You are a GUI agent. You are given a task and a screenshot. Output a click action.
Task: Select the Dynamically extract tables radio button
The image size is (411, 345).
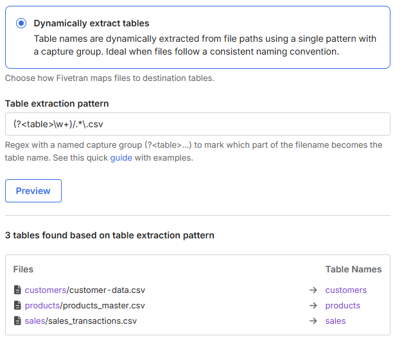tap(21, 23)
